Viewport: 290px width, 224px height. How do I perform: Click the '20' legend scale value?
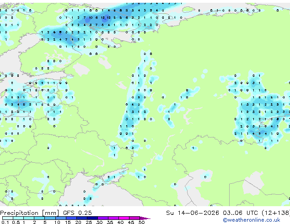pos(78,222)
